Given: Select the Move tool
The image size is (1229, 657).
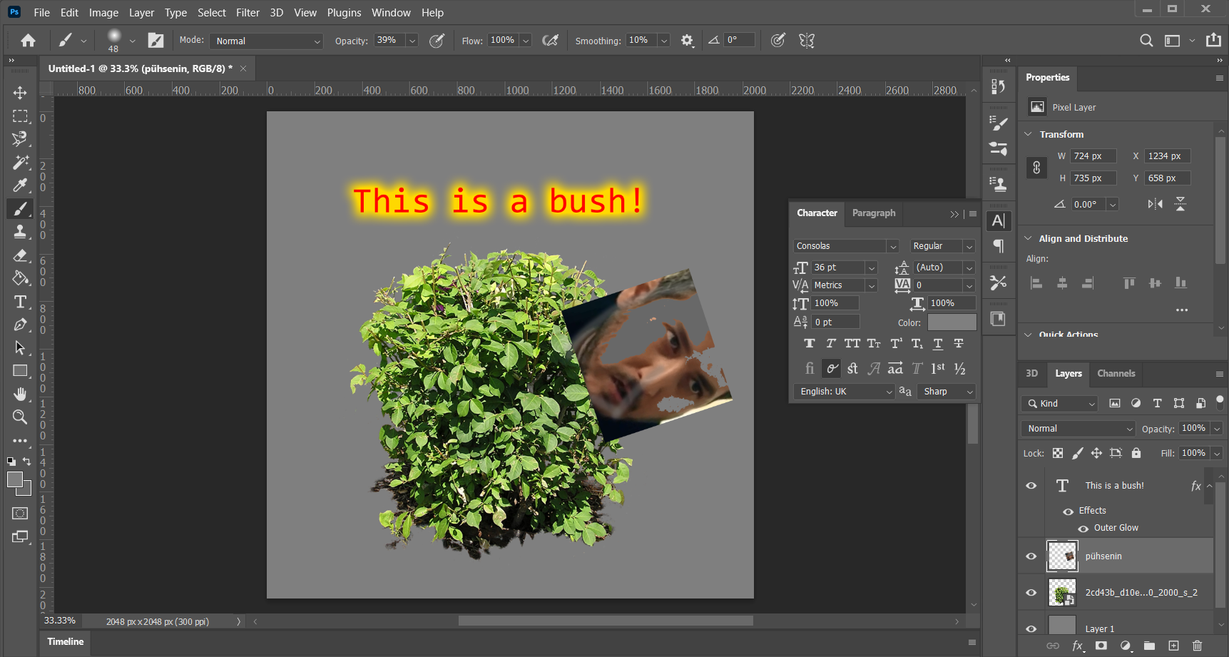Looking at the screenshot, I should point(20,93).
